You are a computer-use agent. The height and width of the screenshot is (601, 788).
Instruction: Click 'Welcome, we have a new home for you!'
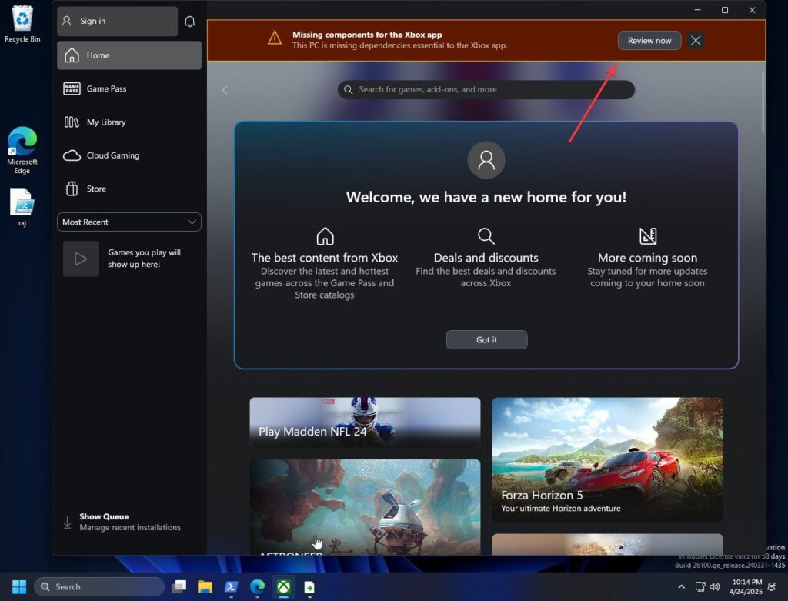[486, 197]
